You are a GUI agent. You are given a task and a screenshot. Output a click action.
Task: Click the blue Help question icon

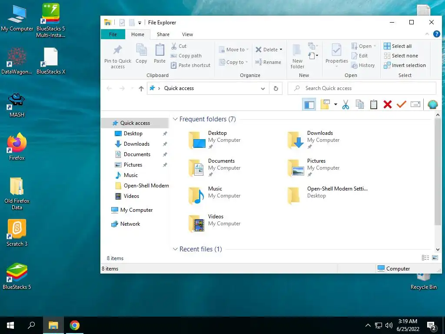tap(436, 34)
